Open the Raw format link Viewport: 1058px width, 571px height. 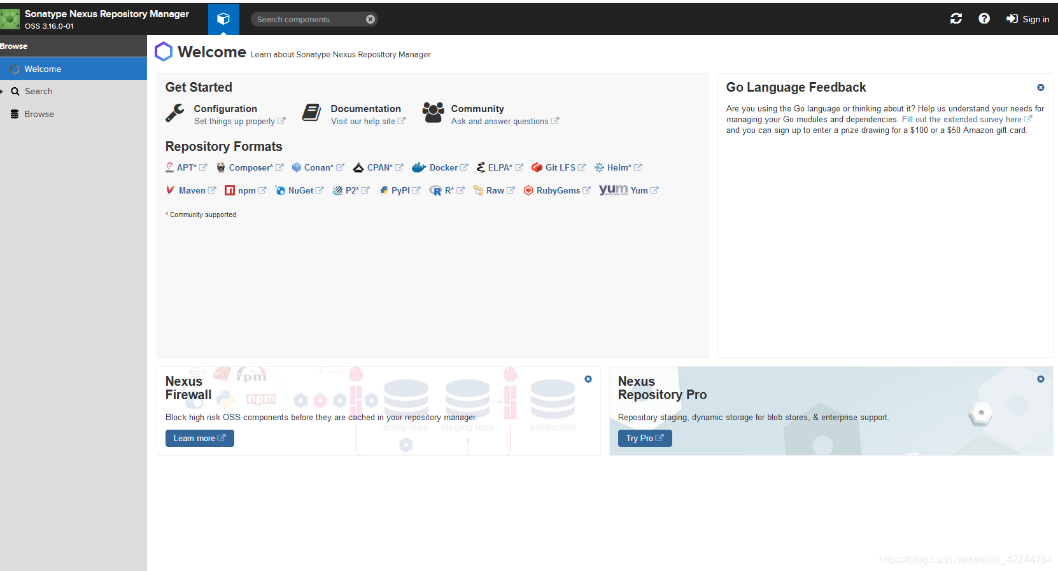pyautogui.click(x=500, y=190)
